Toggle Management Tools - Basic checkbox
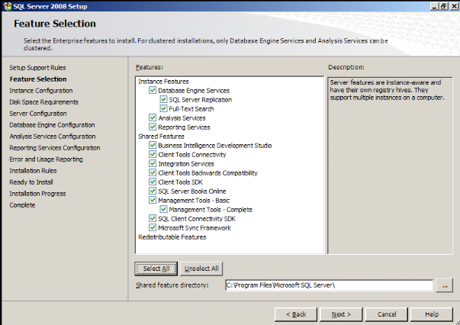460x325 pixels. coord(153,200)
